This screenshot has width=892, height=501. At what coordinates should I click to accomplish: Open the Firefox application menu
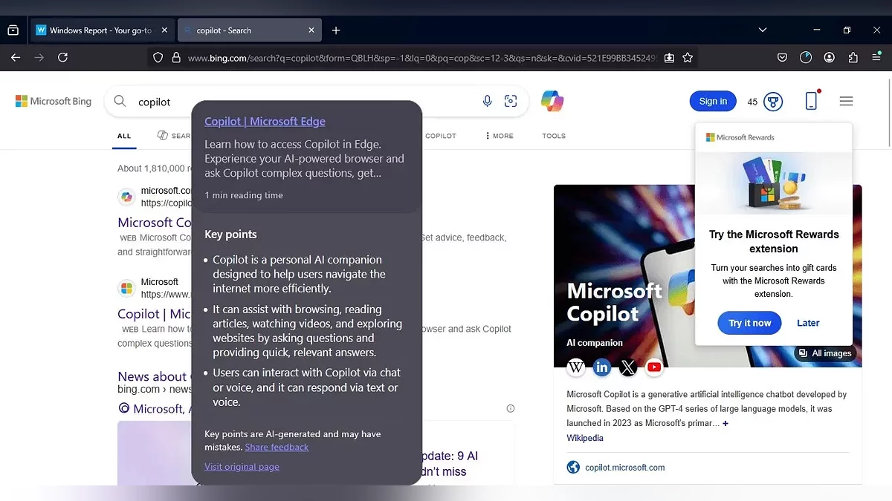pos(876,57)
